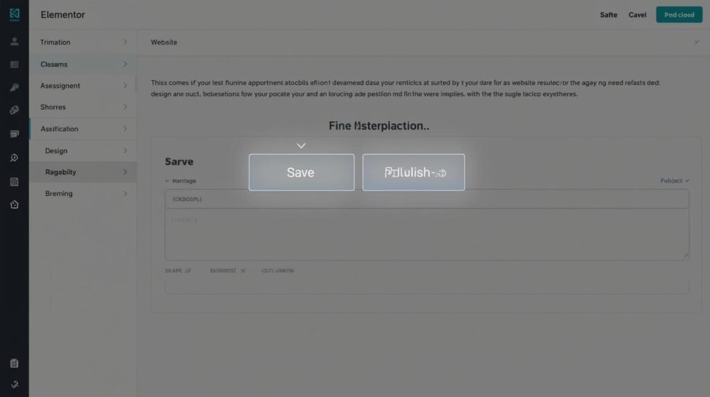Select the Ragabilty submenu item

83,172
